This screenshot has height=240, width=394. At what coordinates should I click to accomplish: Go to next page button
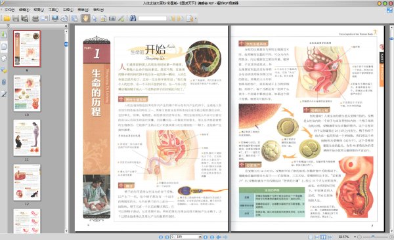206,237
